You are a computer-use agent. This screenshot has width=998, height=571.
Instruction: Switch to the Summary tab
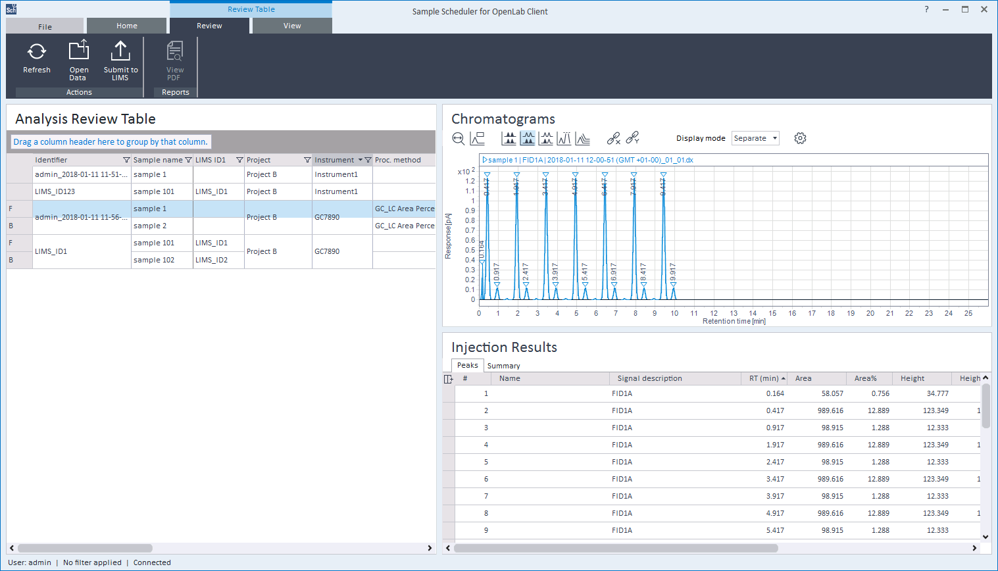503,366
